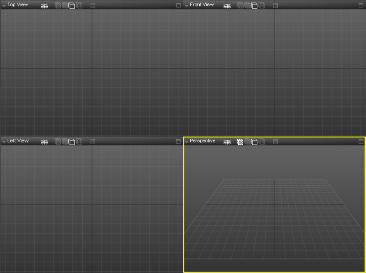Open the Left View dropdown arrow
The height and width of the screenshot is (273, 366).
click(4, 142)
